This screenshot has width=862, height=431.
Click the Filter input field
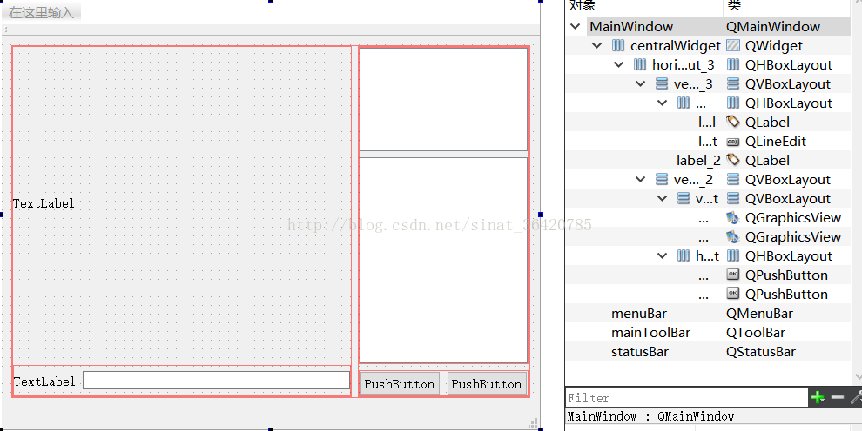[x=687, y=398]
